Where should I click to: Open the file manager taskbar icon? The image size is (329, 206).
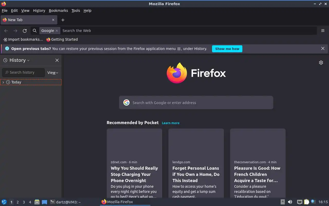click(37, 202)
